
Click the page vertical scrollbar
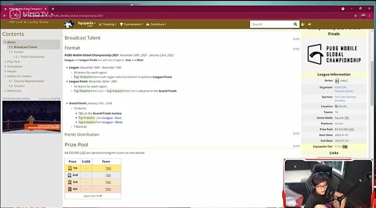372,84
